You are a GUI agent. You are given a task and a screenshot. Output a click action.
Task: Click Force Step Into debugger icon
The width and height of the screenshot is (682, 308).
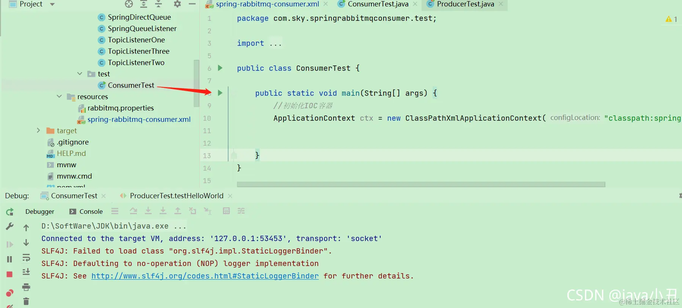coord(163,211)
